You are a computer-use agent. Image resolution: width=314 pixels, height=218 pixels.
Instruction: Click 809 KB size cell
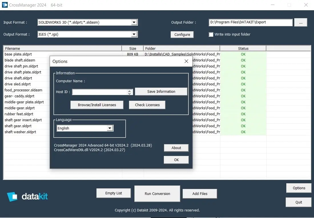(132, 54)
